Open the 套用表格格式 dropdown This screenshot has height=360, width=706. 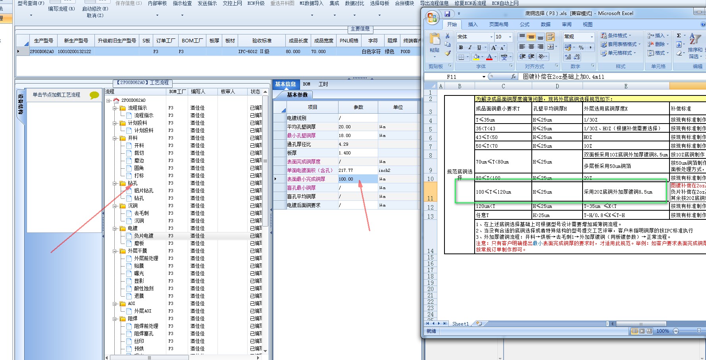(621, 44)
